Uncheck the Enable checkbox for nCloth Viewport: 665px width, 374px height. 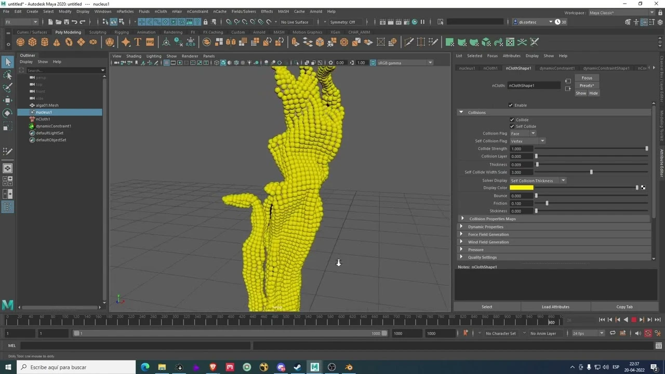click(511, 105)
